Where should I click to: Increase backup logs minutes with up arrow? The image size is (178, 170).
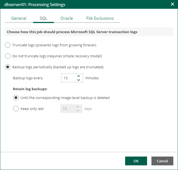(x=79, y=76)
